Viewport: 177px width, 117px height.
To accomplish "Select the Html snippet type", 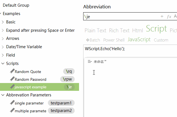I will coord(137,31).
